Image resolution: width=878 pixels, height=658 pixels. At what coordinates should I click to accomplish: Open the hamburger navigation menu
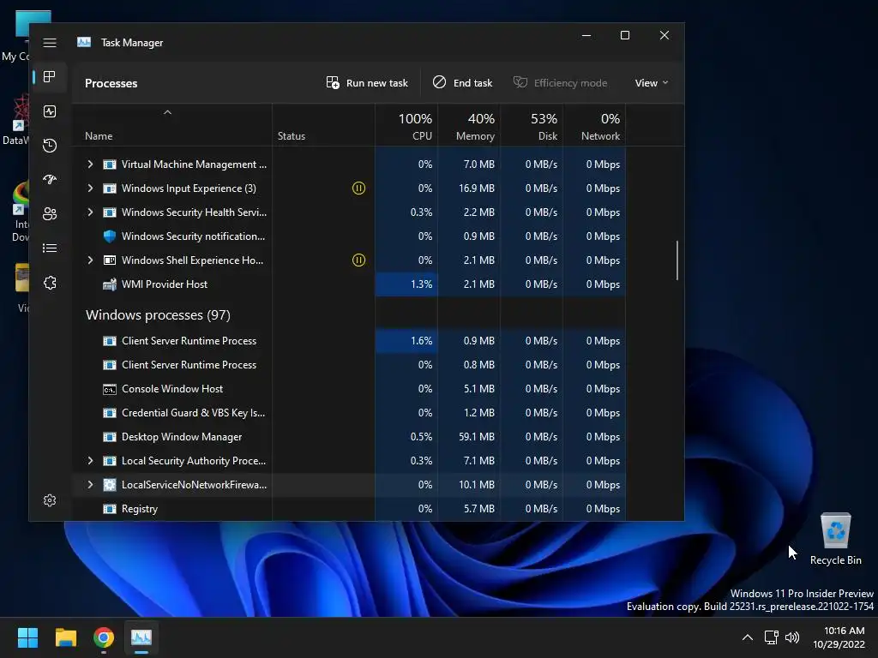49,43
